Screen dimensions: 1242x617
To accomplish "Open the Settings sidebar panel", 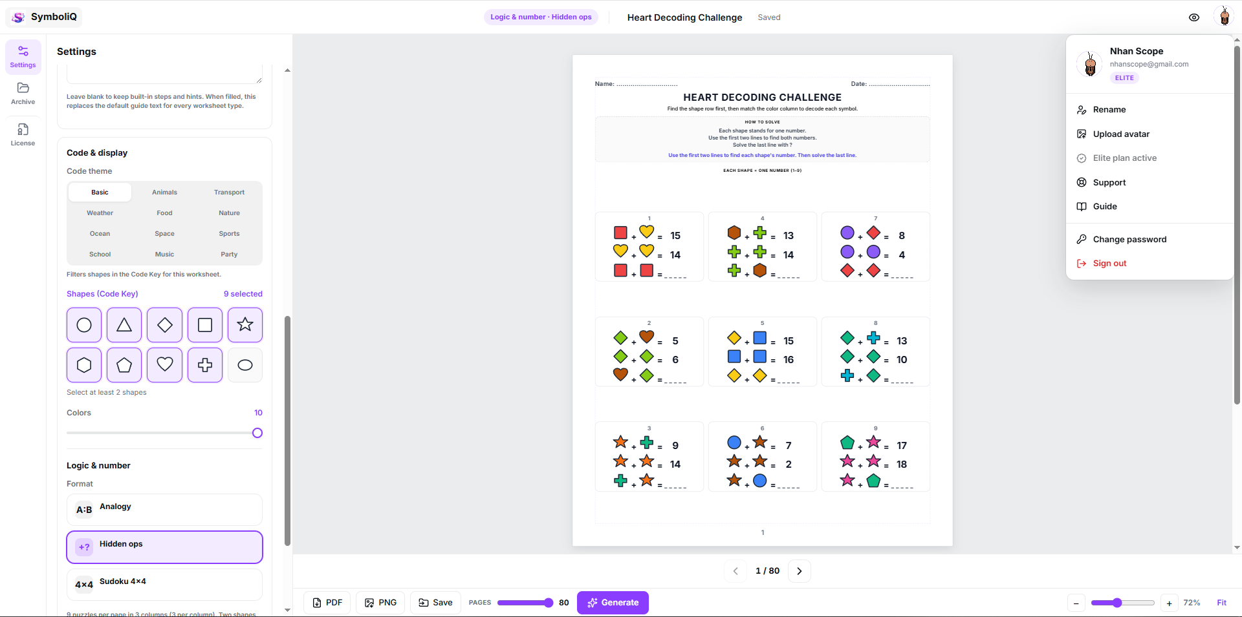I will pos(23,57).
